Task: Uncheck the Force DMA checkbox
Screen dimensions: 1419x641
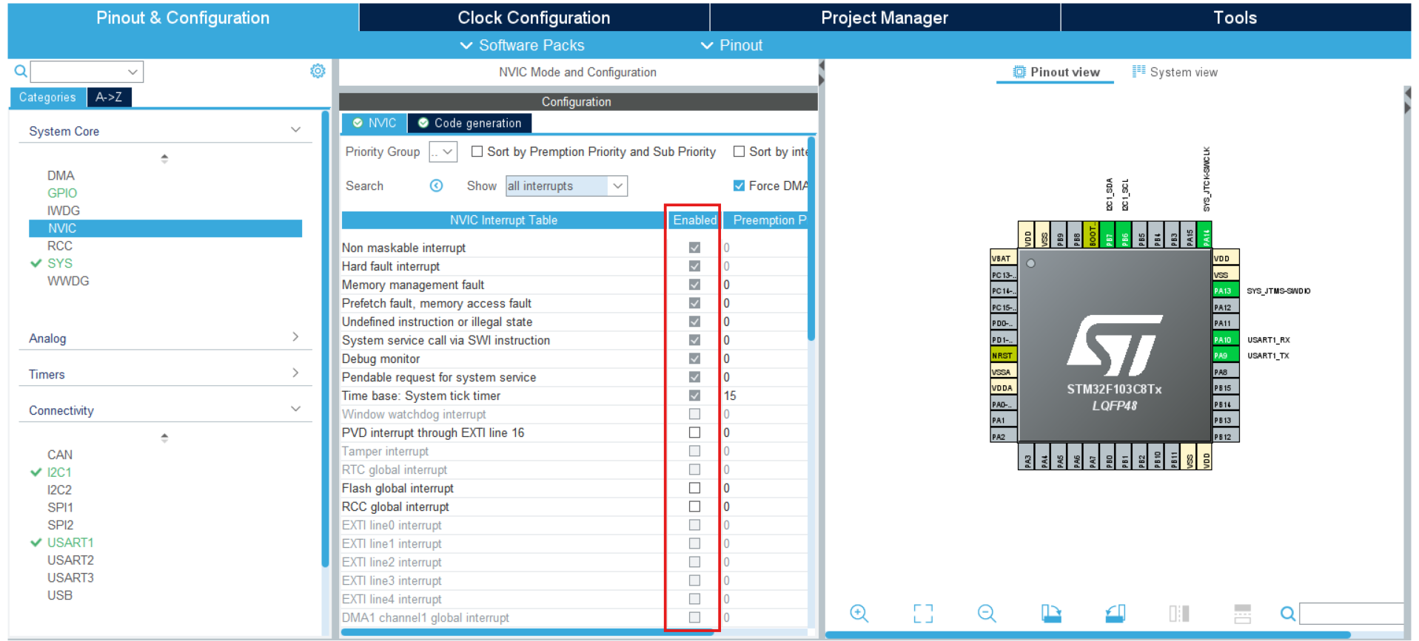Action: (x=739, y=186)
